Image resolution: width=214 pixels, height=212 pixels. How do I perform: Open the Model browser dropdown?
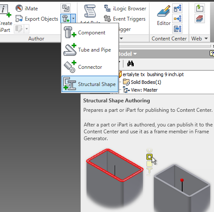click(x=135, y=54)
